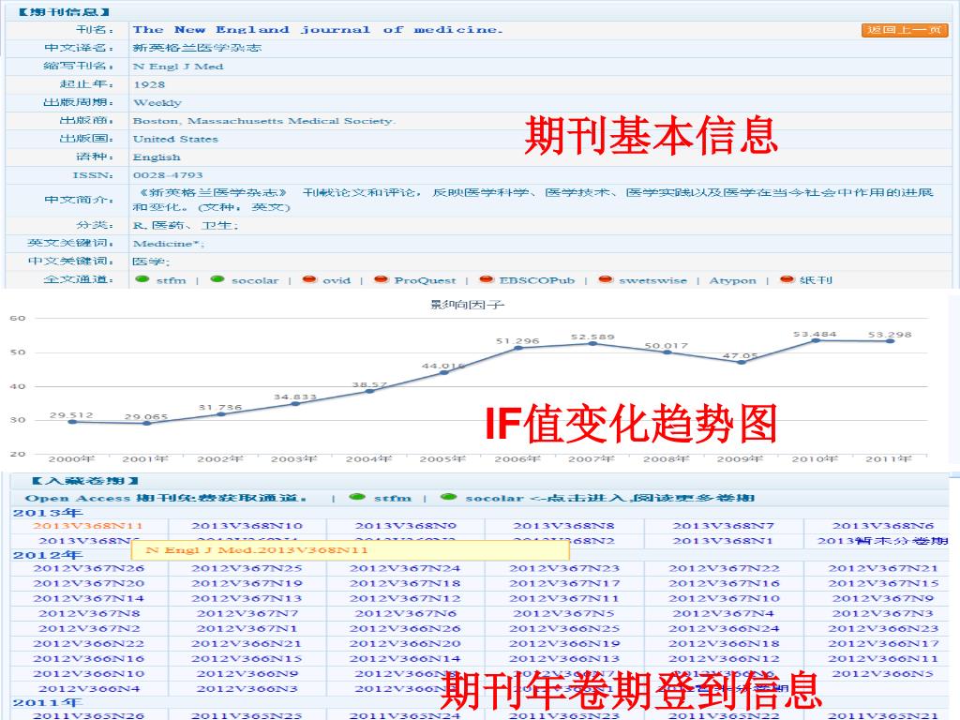Screen dimensions: 960x720
Task: Open the 纸刊 print journal link
Action: tap(816, 280)
